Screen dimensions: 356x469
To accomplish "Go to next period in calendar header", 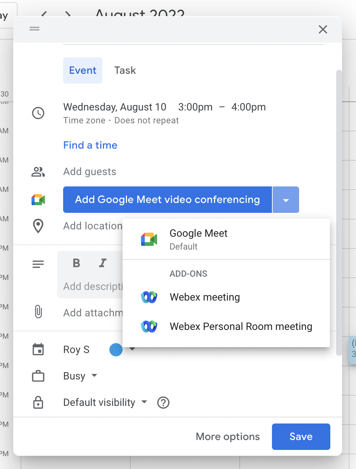I will pos(68,14).
